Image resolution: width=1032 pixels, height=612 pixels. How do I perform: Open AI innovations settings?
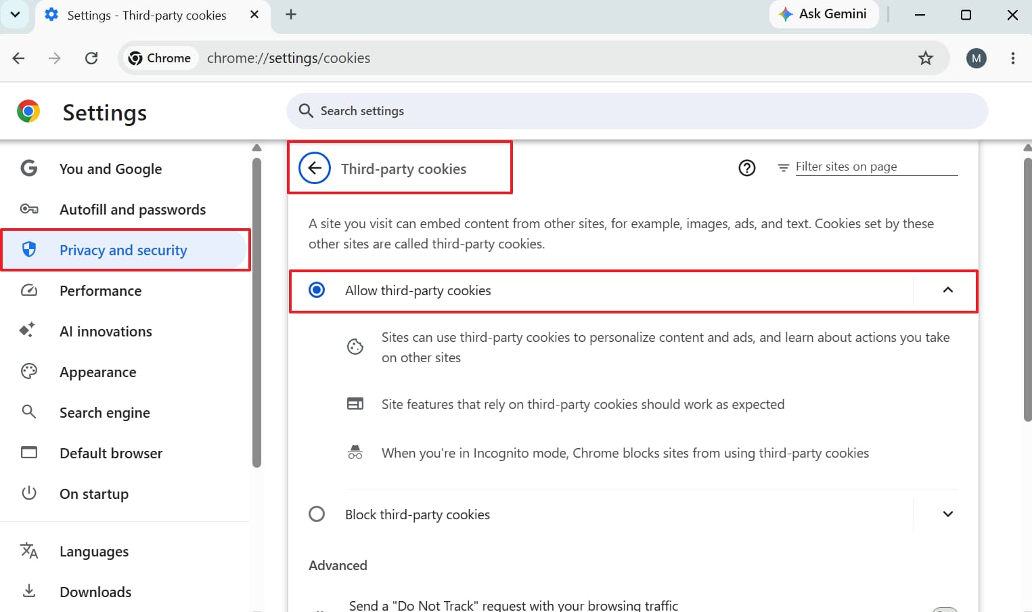(125, 331)
